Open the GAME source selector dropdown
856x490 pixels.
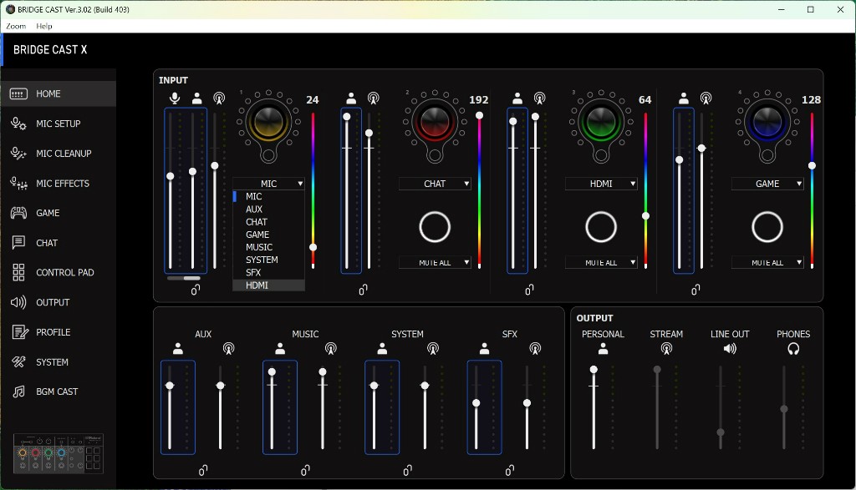click(x=767, y=184)
